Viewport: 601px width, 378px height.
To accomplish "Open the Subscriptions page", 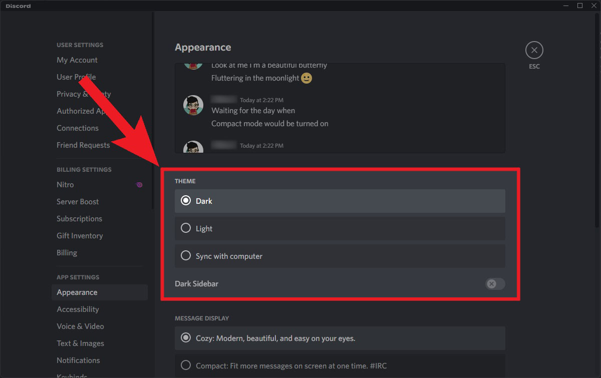I will (79, 219).
